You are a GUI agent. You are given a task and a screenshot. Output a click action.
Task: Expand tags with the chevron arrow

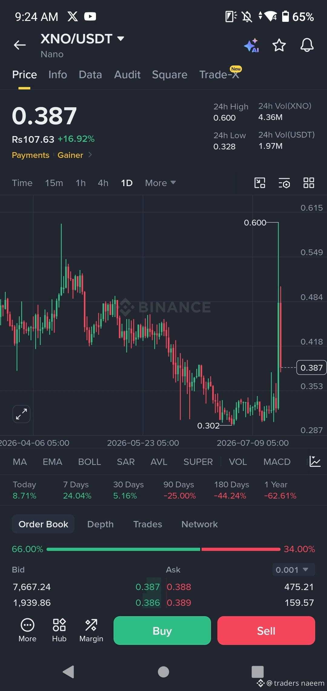90,155
